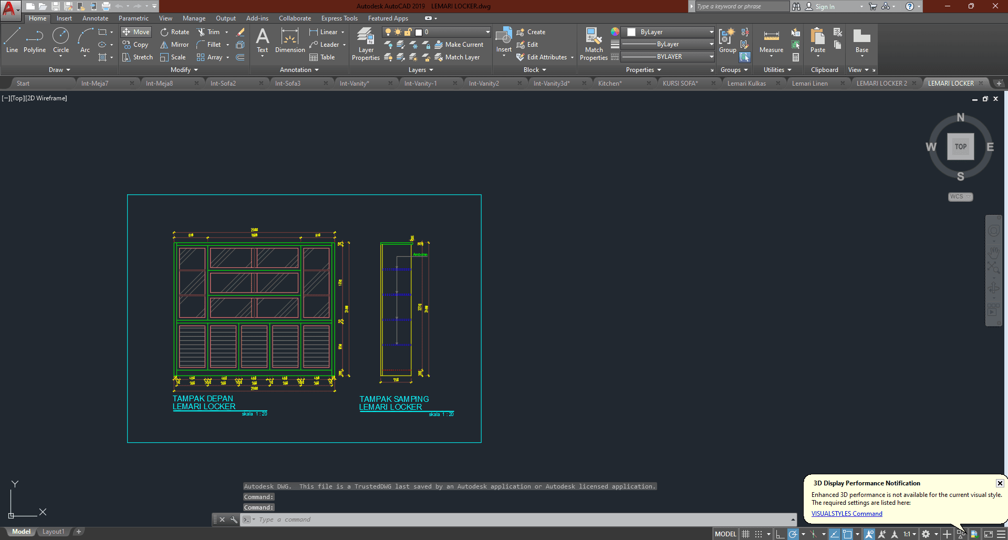Activate the Mirror tool
The height and width of the screenshot is (540, 1008).
[x=174, y=45]
